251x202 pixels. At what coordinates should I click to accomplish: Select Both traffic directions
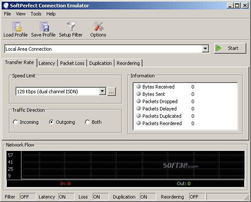click(88, 122)
